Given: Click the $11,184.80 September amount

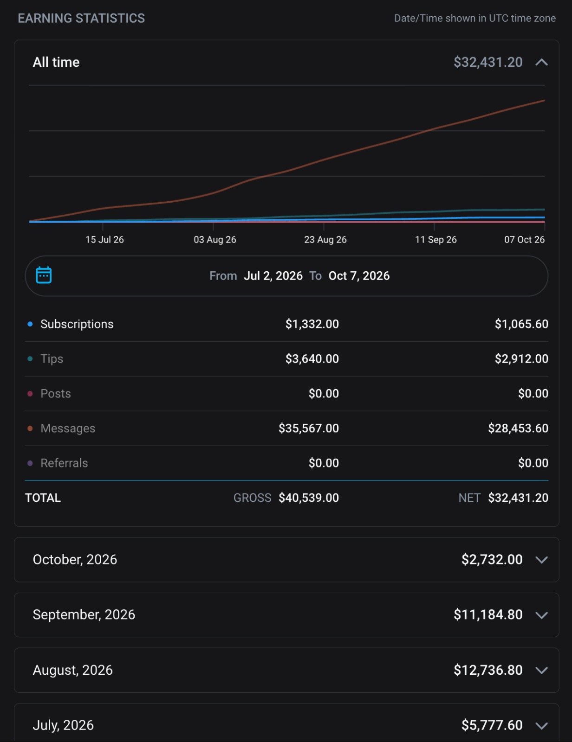Looking at the screenshot, I should click(x=488, y=615).
